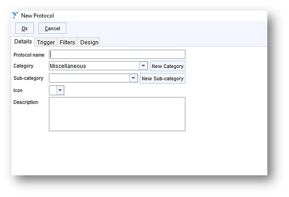Viewport: 289px width, 197px height.
Task: Click the New Protocol window app icon
Action: pyautogui.click(x=15, y=15)
